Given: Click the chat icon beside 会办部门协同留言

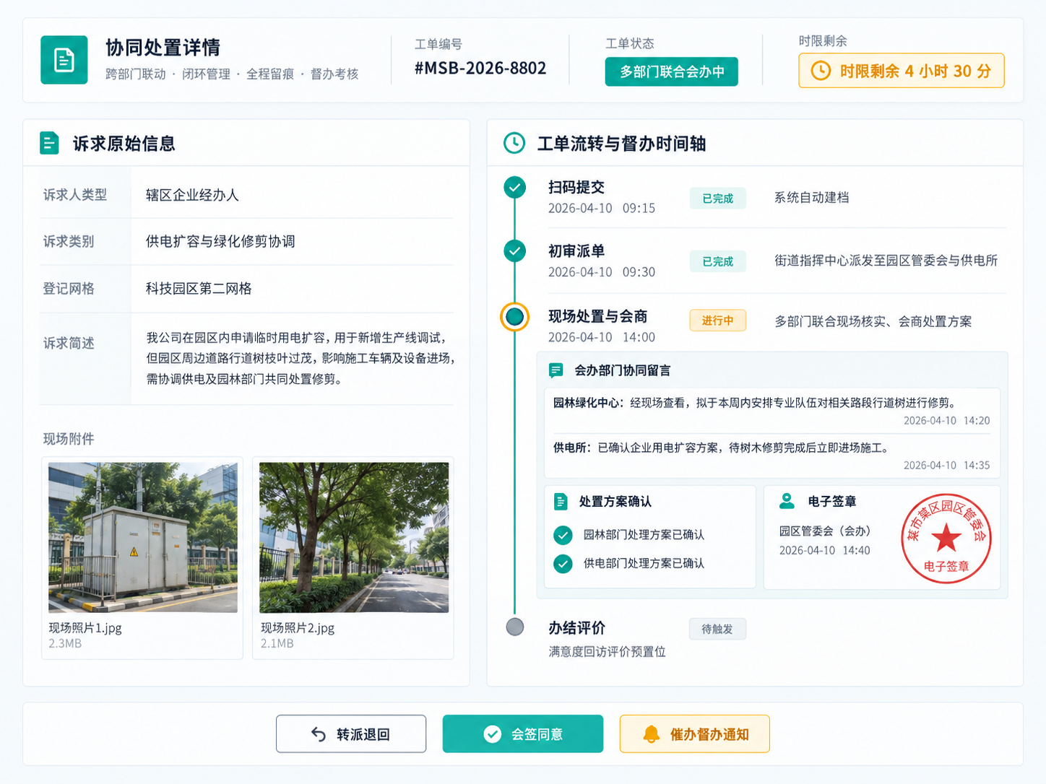Looking at the screenshot, I should 556,370.
